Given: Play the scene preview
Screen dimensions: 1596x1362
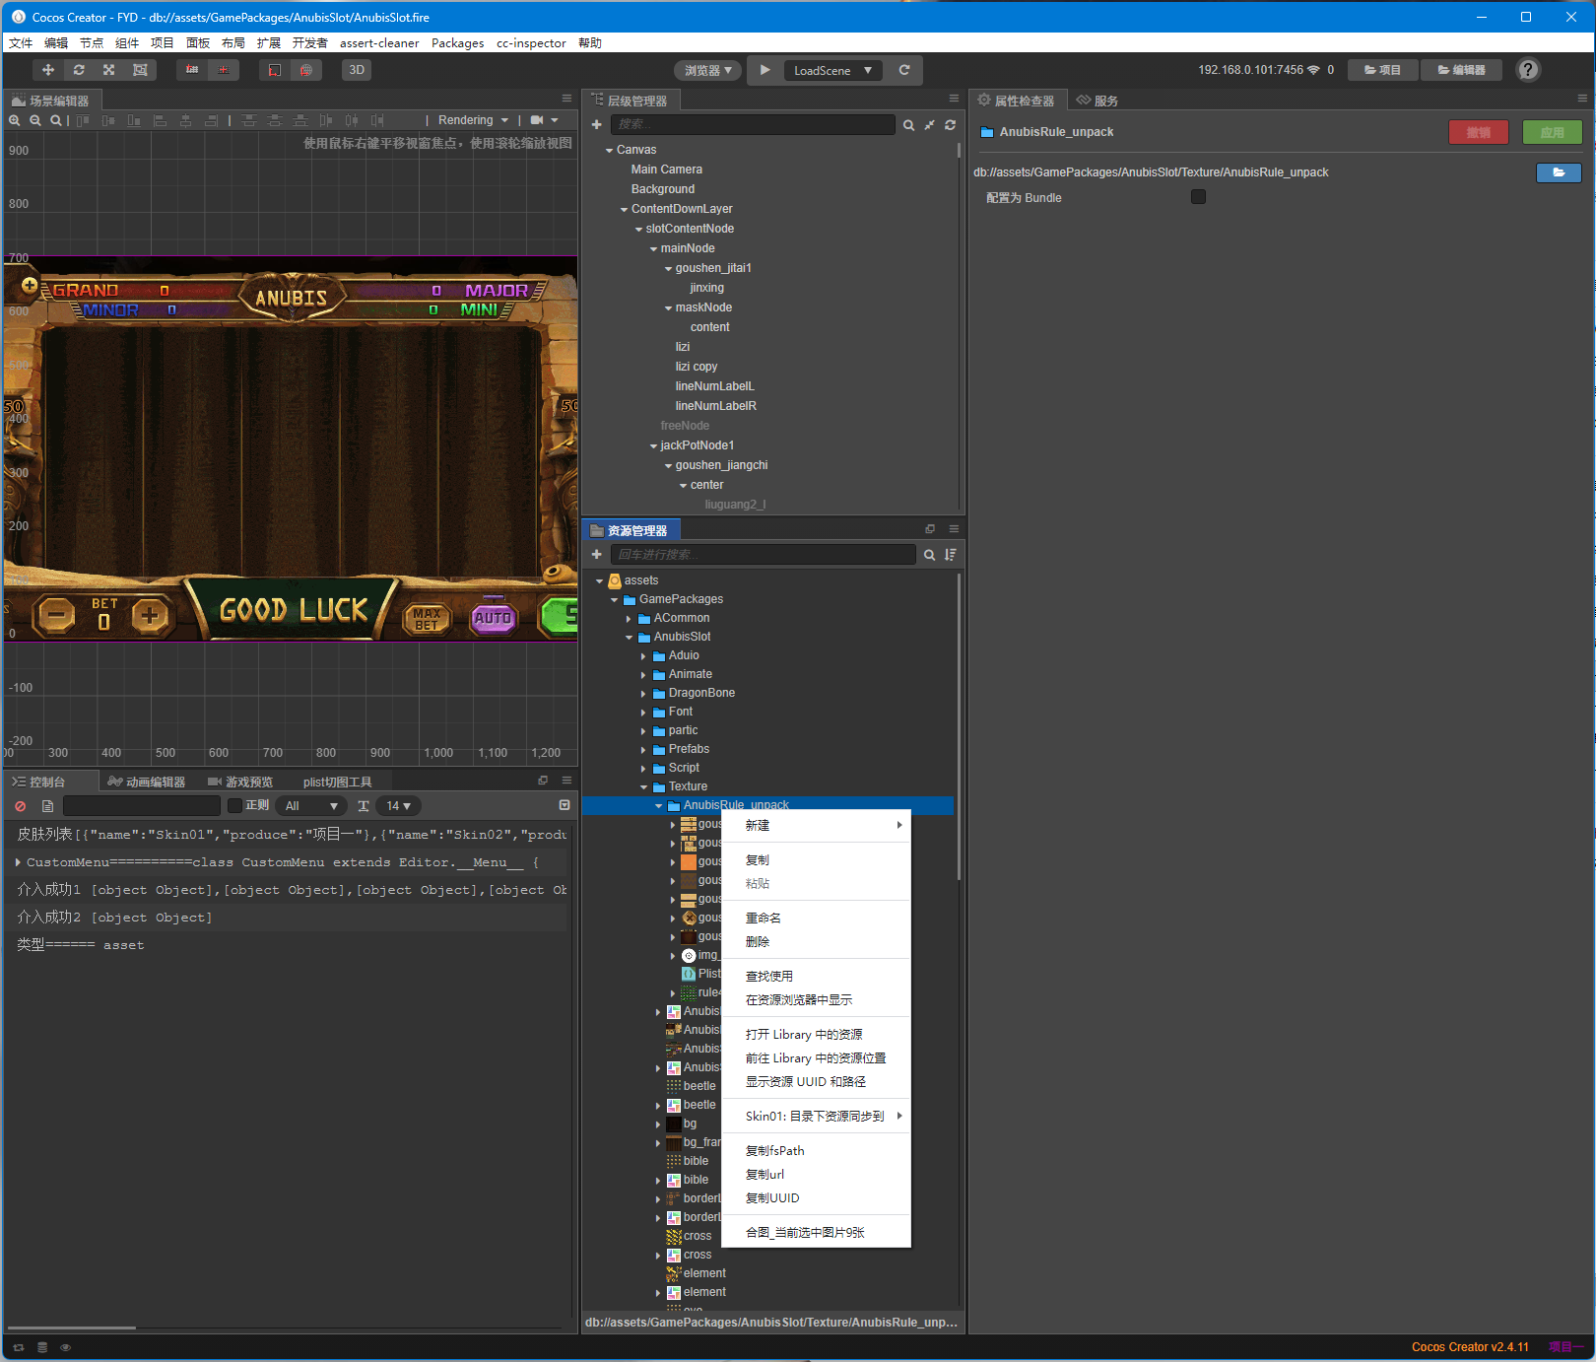Looking at the screenshot, I should 765,70.
